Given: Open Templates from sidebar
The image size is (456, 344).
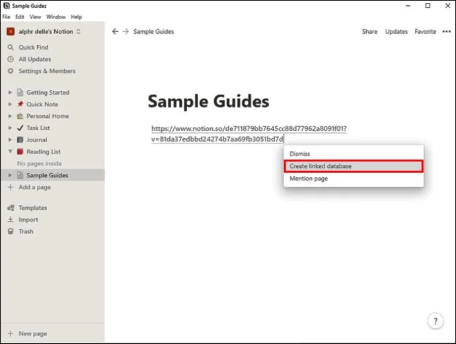Looking at the screenshot, I should point(32,208).
